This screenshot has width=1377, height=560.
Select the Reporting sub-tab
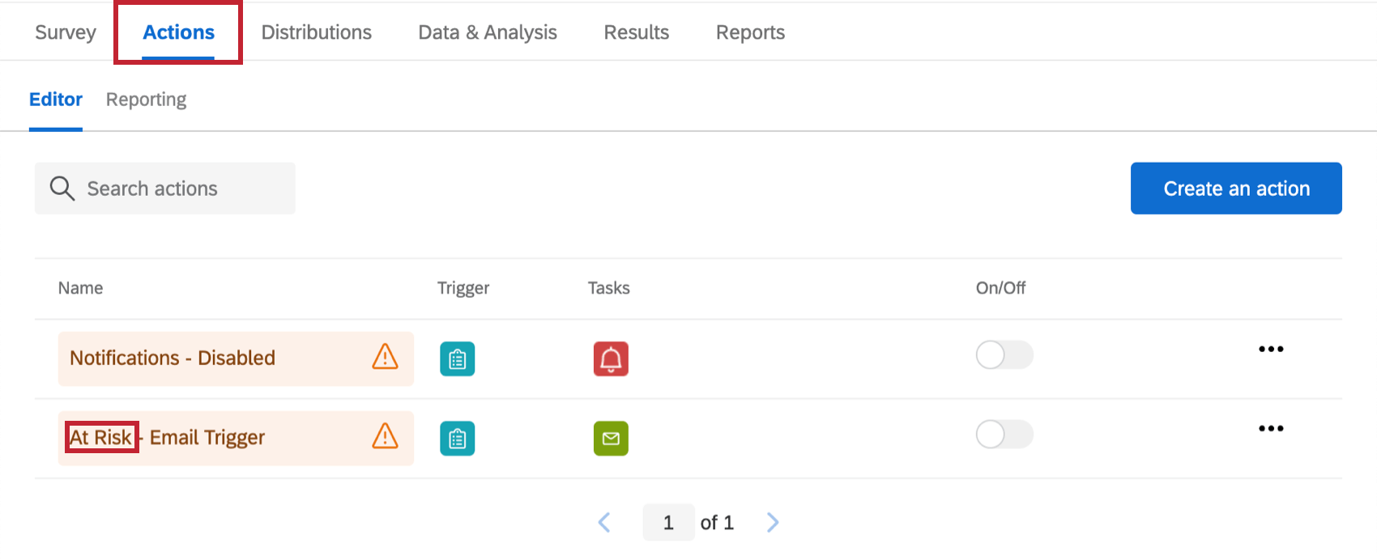coord(146,100)
